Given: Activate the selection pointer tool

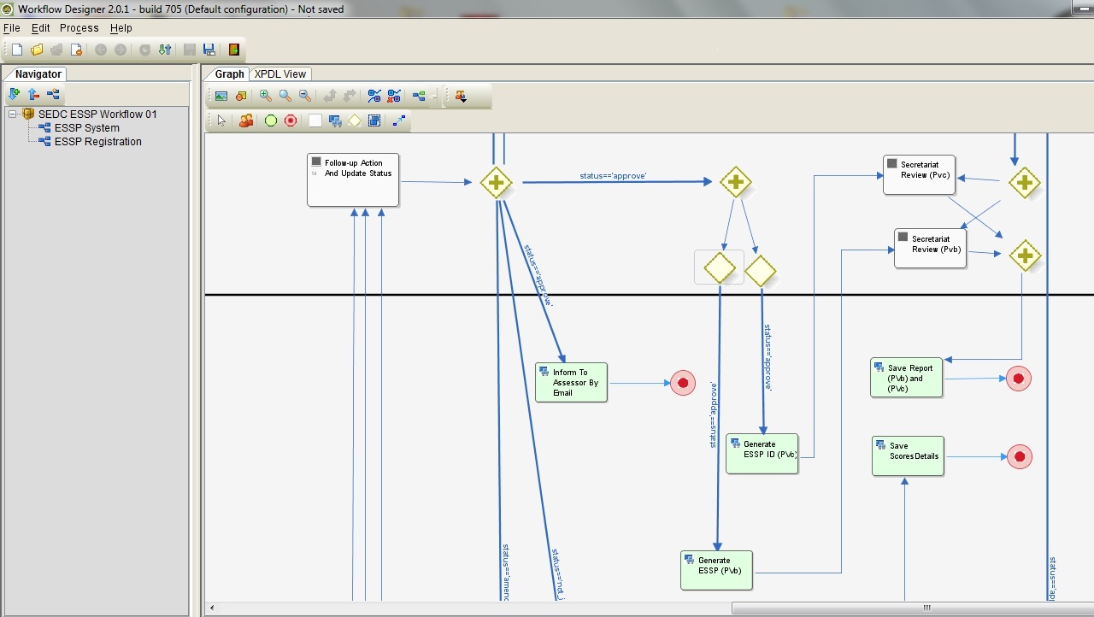Looking at the screenshot, I should tap(221, 121).
